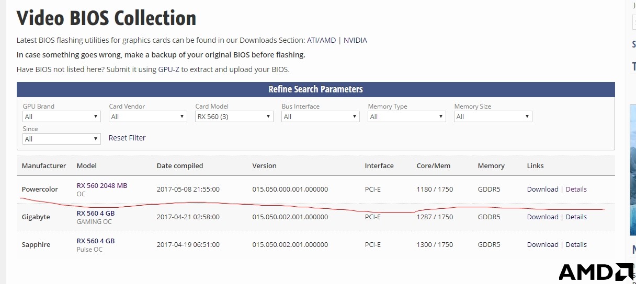This screenshot has height=284, width=636.
Task: Open the NVIDIA downloads link
Action: (x=355, y=40)
